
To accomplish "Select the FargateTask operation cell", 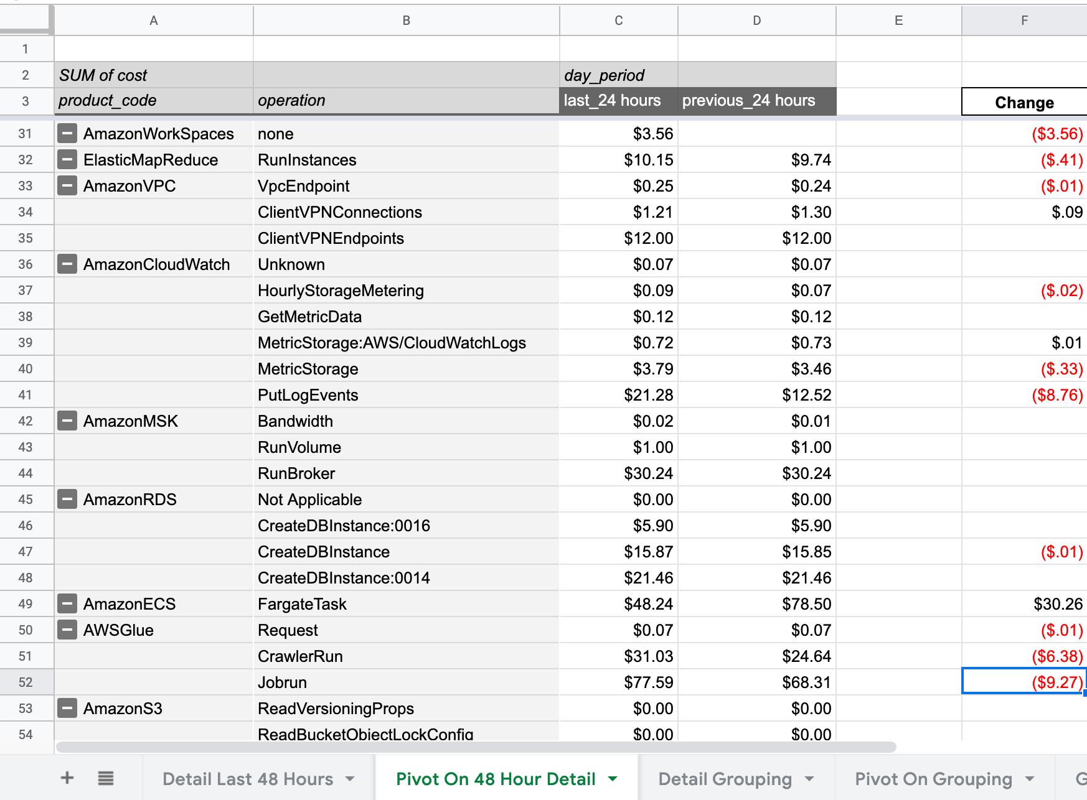I will click(406, 603).
